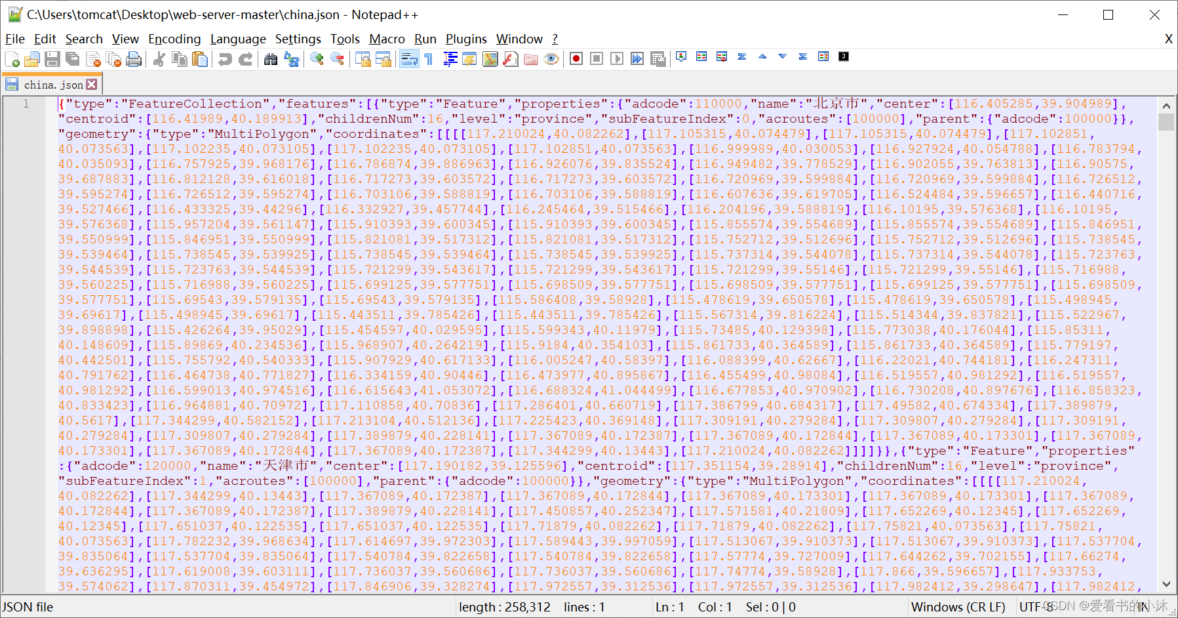Image resolution: width=1178 pixels, height=618 pixels.
Task: Open Replace dialog from toolbar
Action: (x=291, y=59)
